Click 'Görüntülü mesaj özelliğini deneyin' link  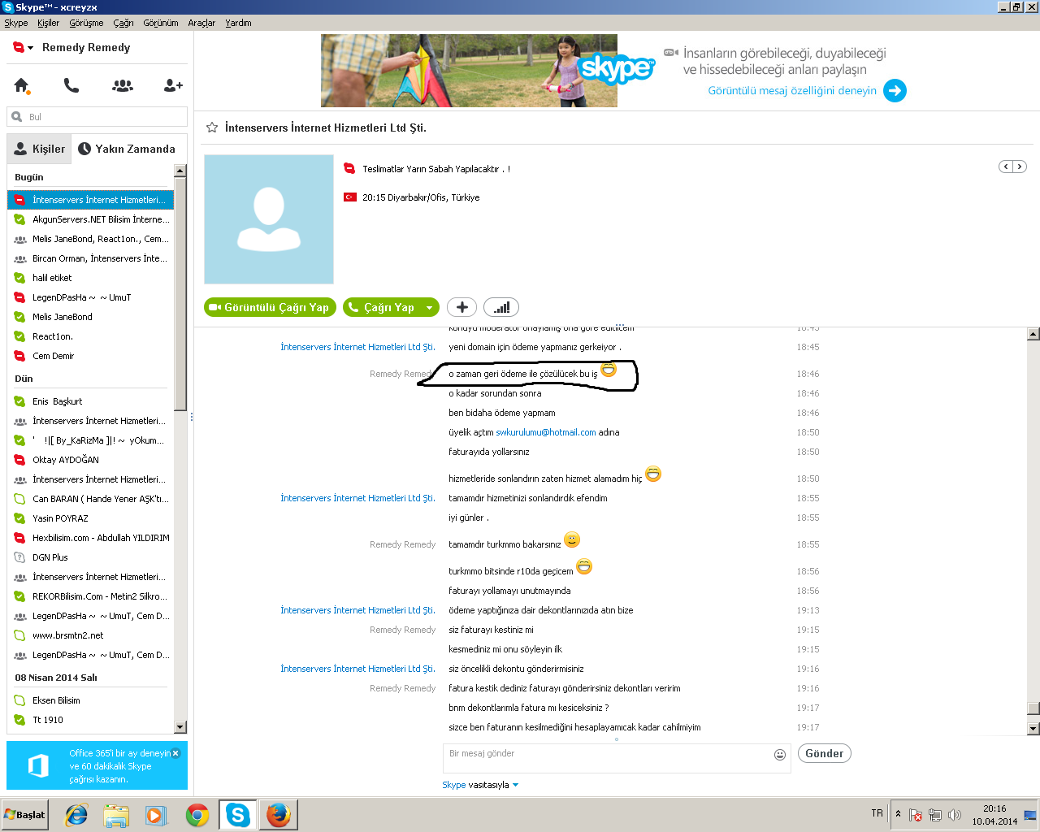(x=792, y=90)
